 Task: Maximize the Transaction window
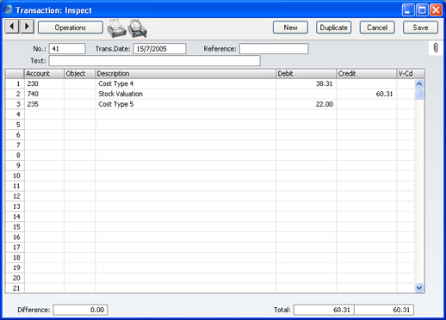[x=422, y=10]
